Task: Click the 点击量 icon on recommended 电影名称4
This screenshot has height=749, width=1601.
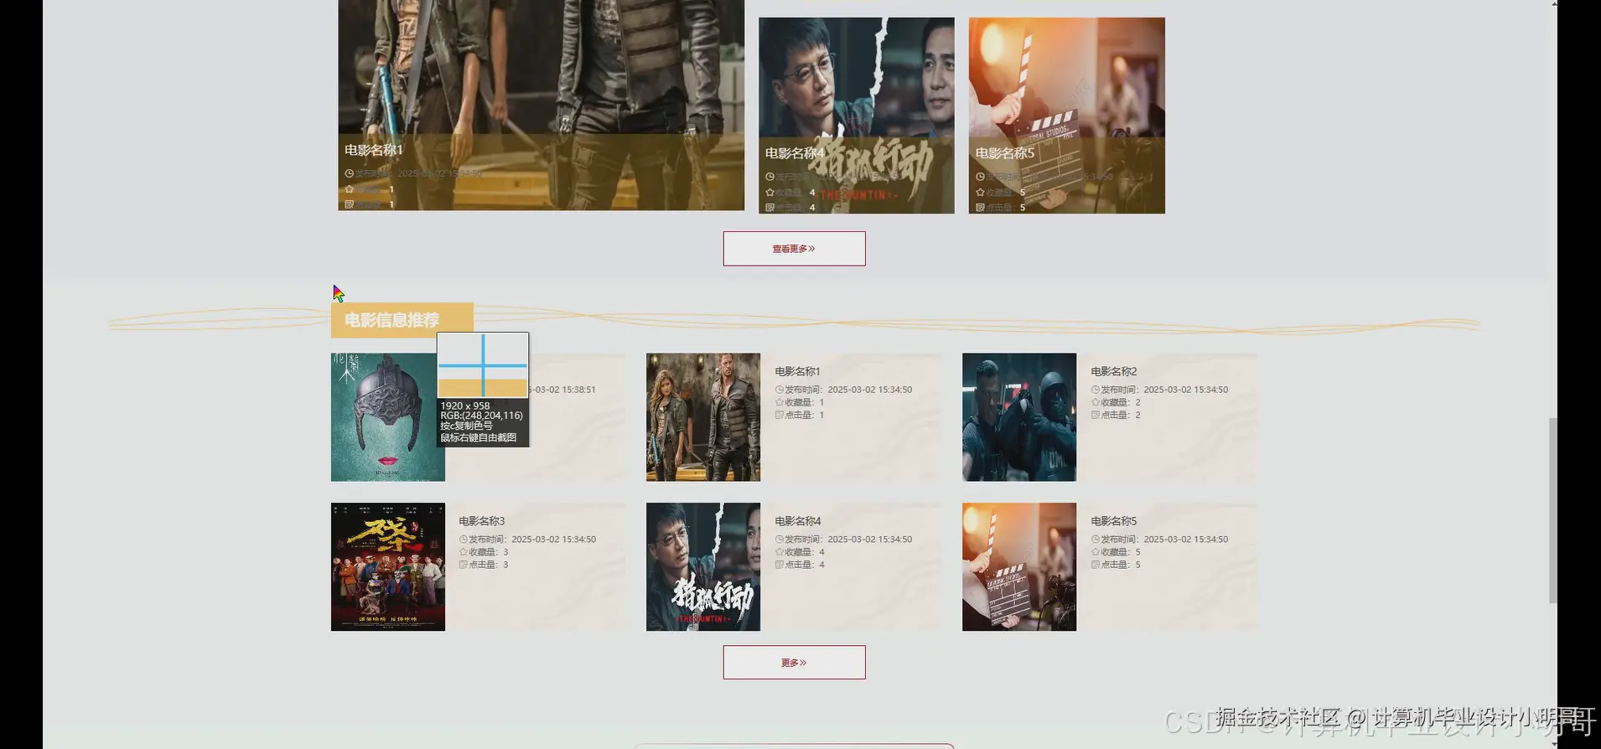Action: tap(780, 565)
